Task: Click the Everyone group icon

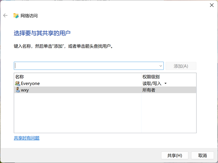Action: (17, 83)
